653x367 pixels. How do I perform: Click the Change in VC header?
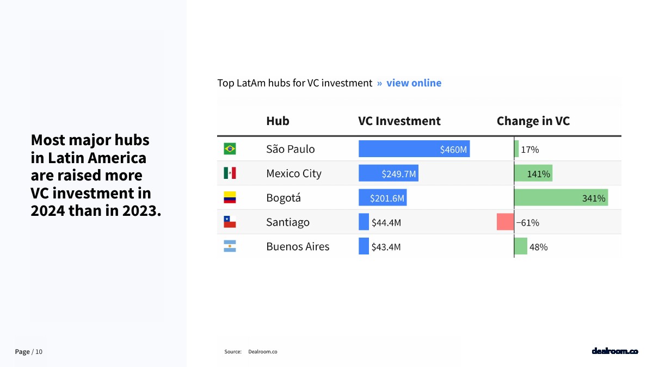pyautogui.click(x=533, y=121)
